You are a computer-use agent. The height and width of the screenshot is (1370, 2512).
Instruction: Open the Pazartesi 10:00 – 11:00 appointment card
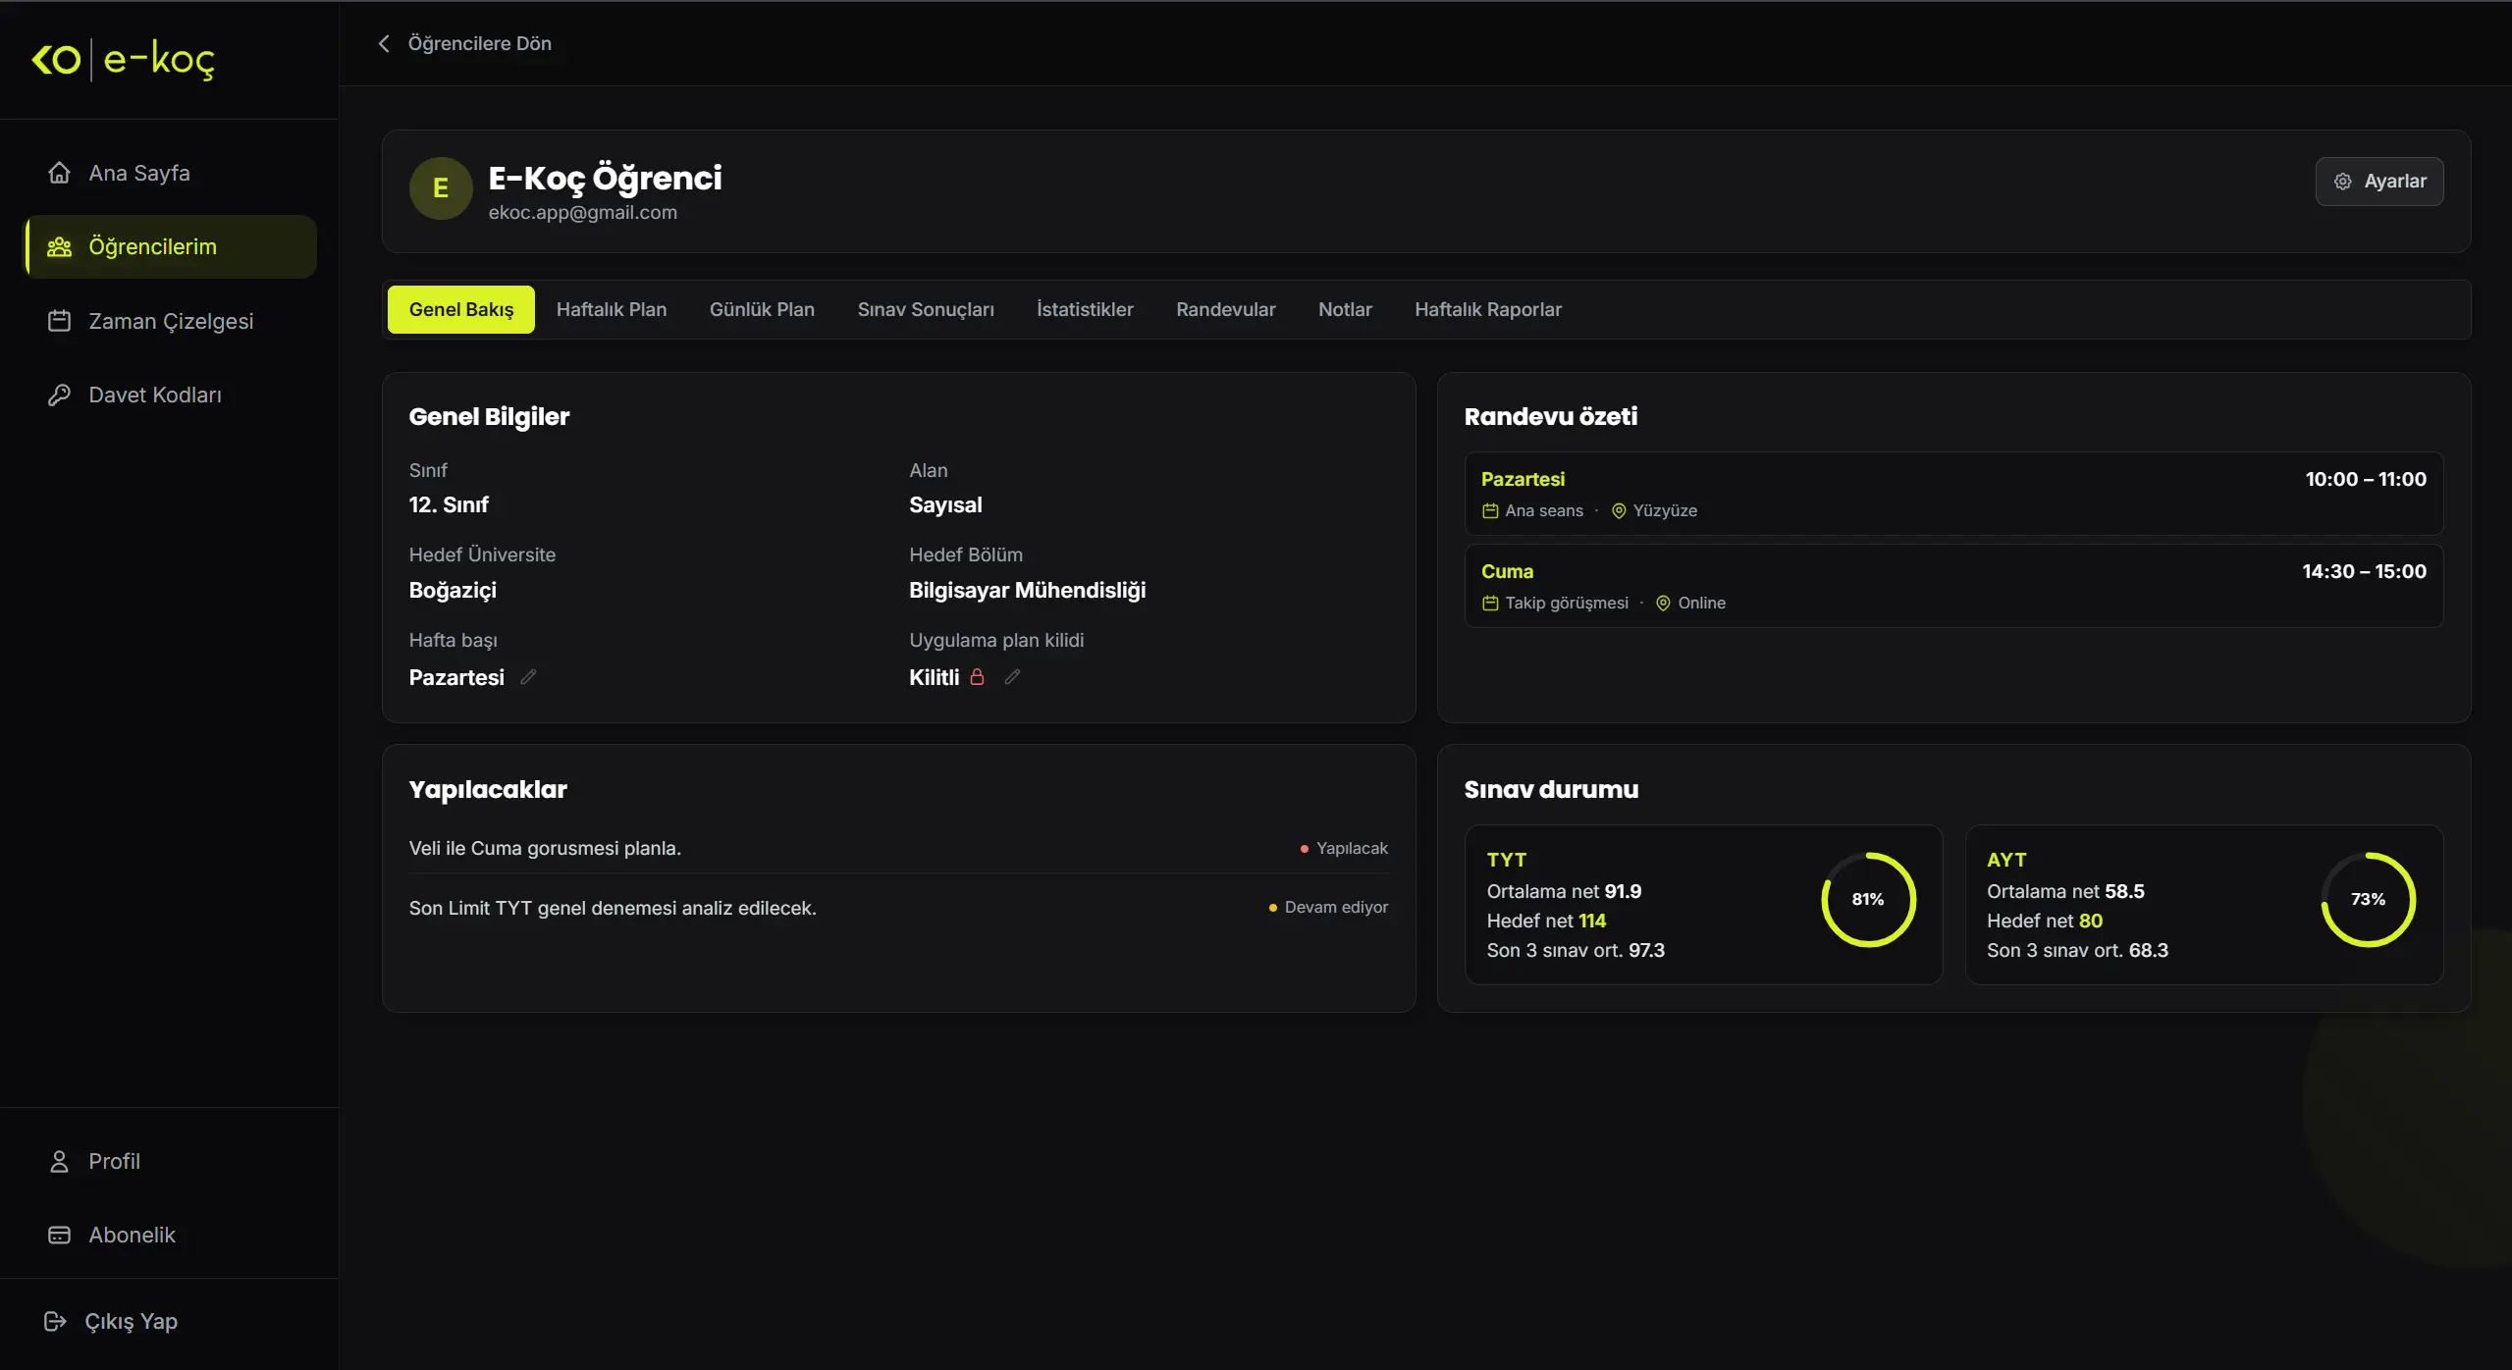pyautogui.click(x=1953, y=494)
